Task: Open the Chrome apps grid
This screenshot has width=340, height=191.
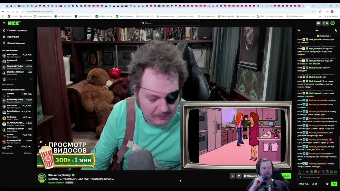Action: (x=3, y=16)
